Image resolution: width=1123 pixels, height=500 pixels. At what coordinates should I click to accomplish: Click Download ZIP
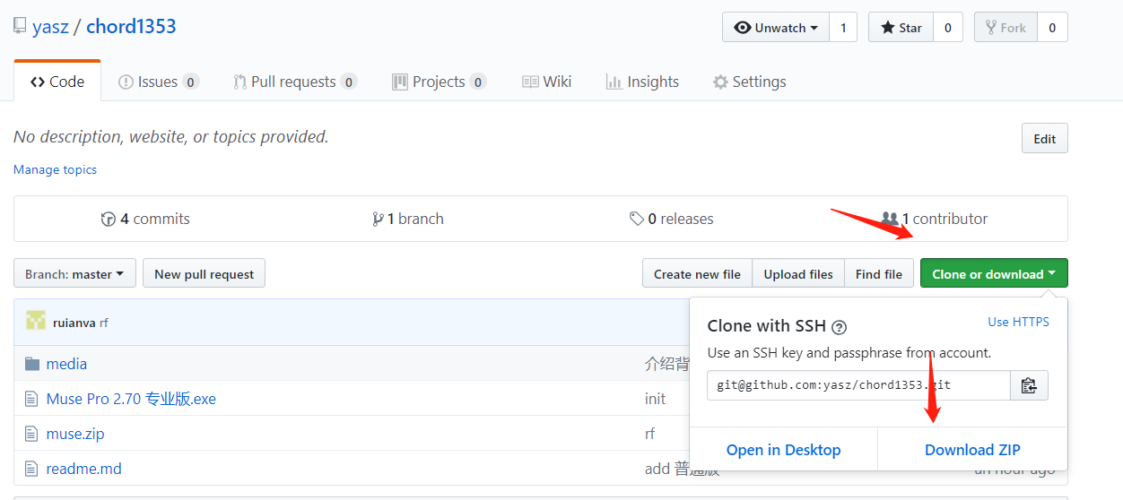[x=972, y=450]
